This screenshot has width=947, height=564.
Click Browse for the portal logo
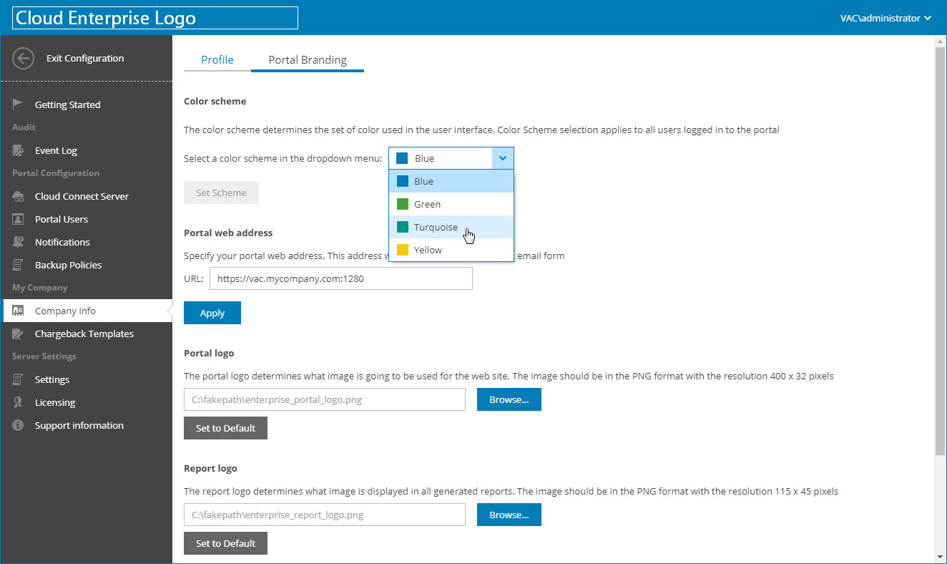509,399
